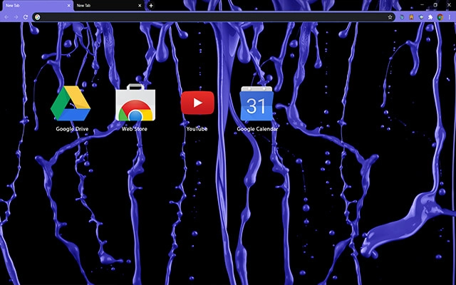Minimize the Chrome window
The width and height of the screenshot is (456, 285).
[x=423, y=5]
